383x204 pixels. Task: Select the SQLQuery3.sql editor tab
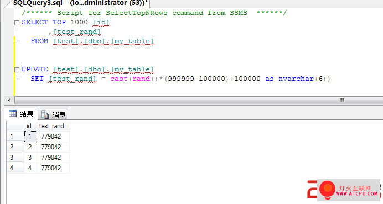coord(80,3)
